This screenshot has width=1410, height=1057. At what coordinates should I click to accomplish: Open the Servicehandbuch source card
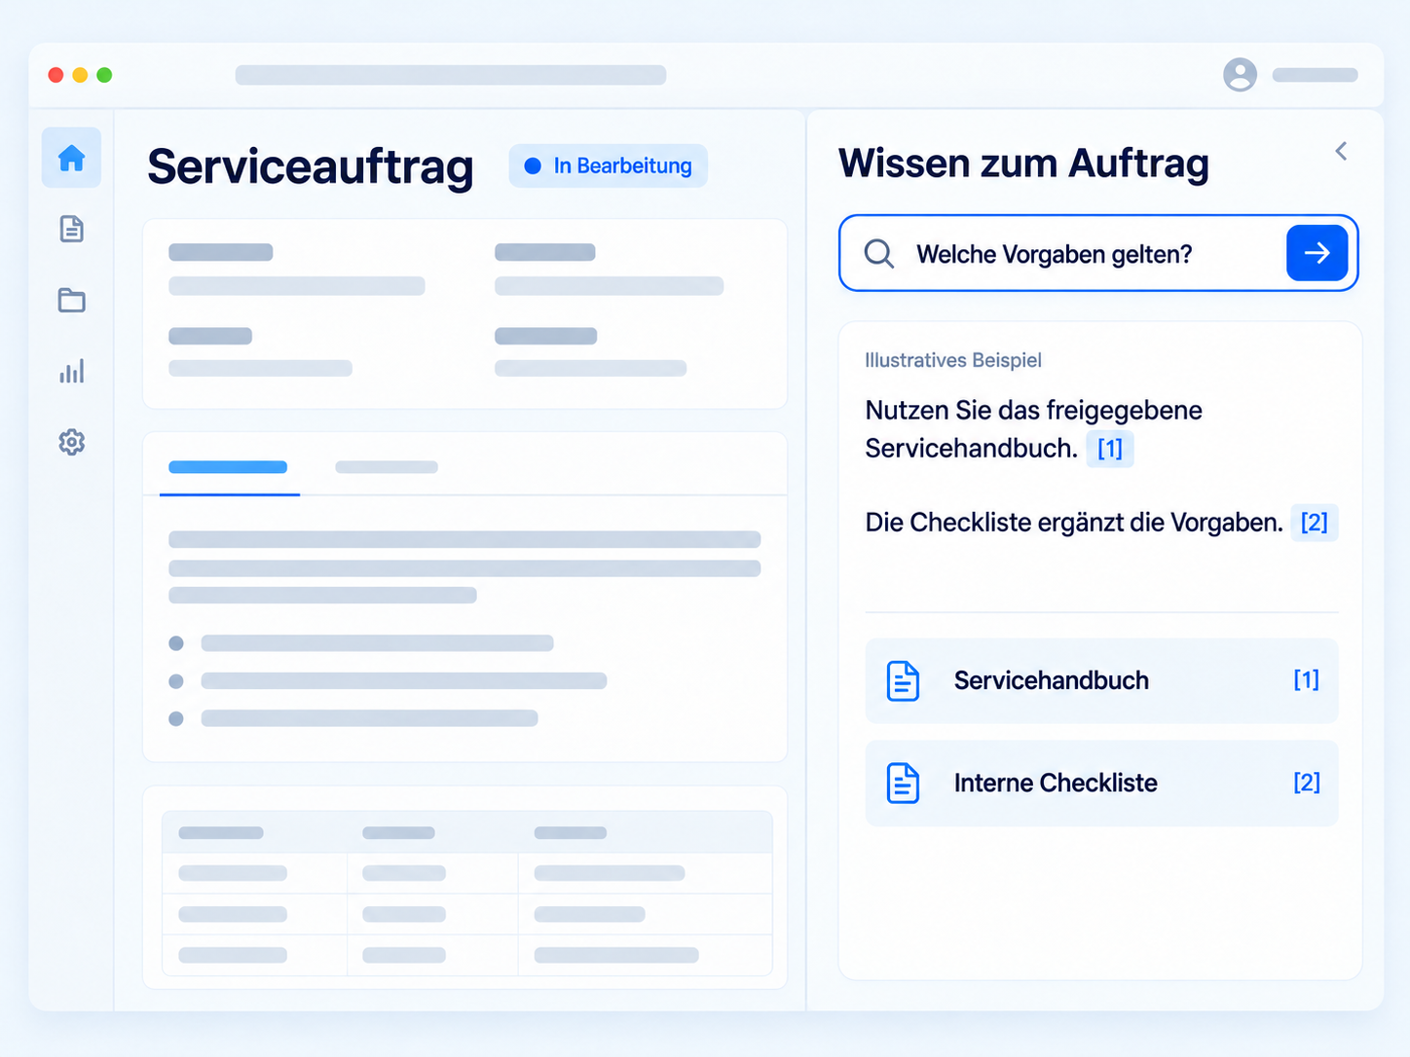[1101, 680]
